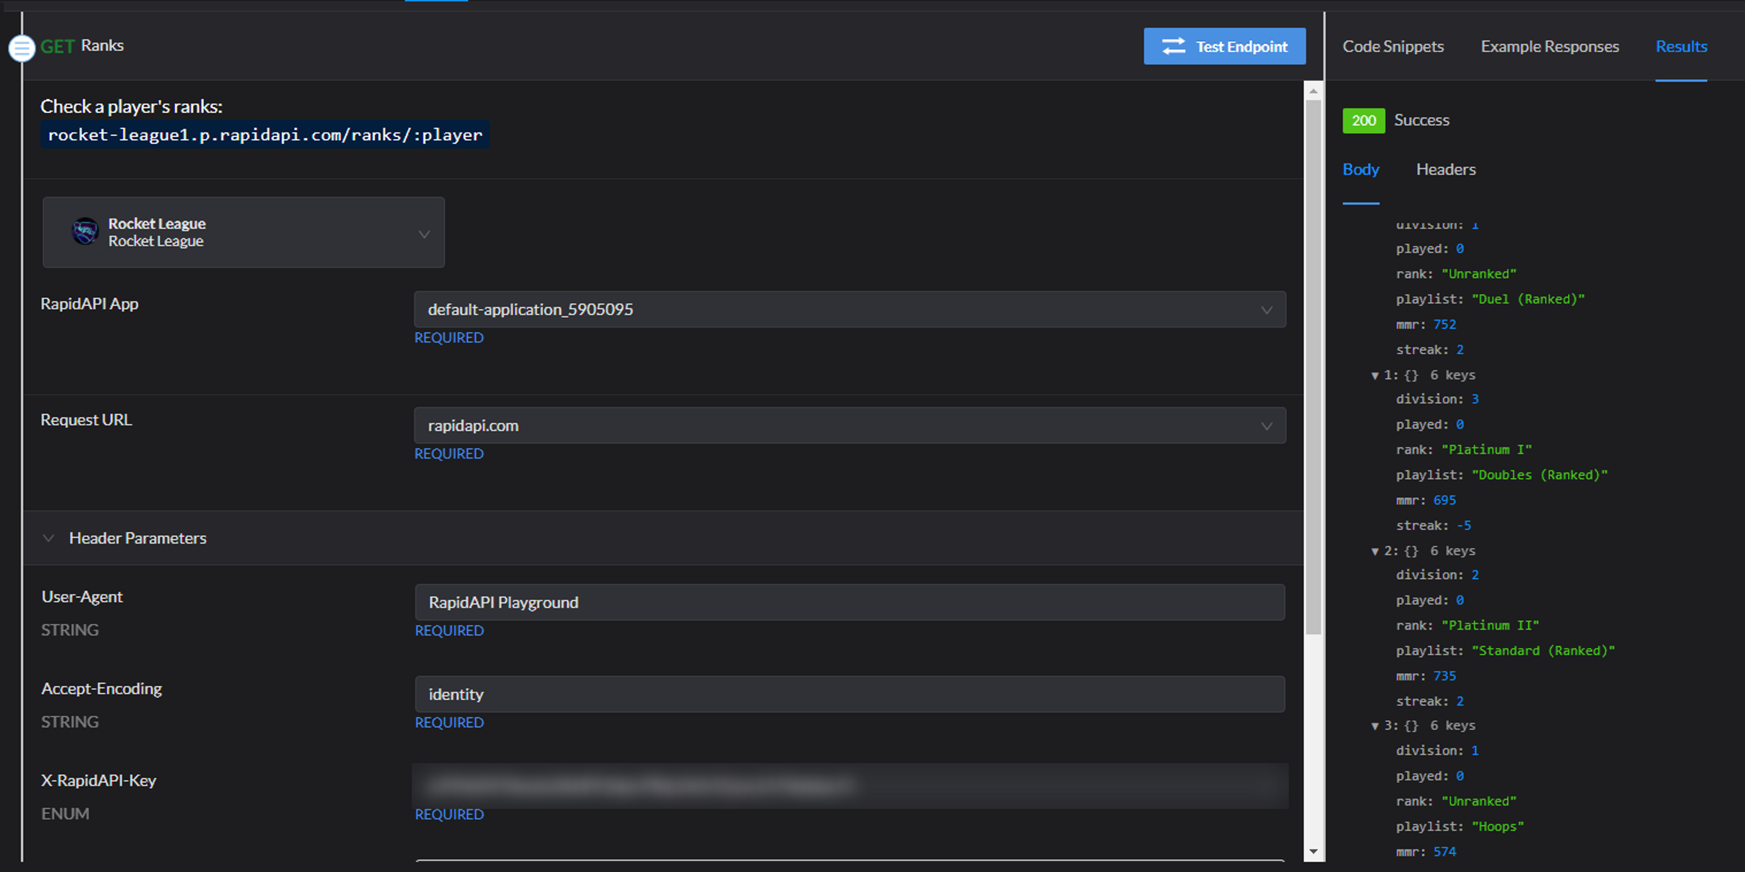1745x872 pixels.
Task: Click the Accept-Encoding identity field
Action: [x=849, y=694]
